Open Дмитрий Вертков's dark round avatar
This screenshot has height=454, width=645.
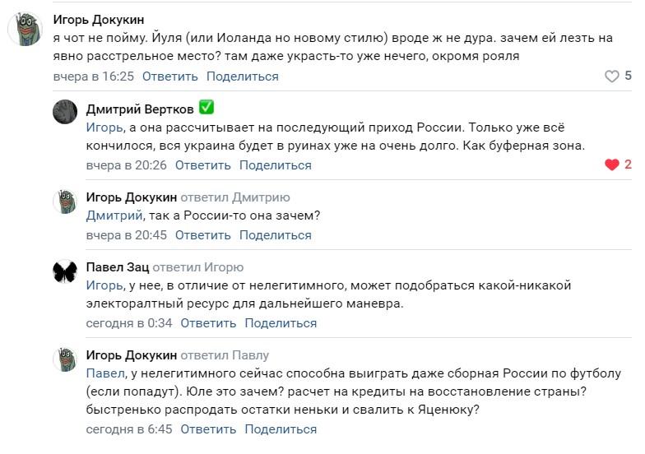coord(65,112)
